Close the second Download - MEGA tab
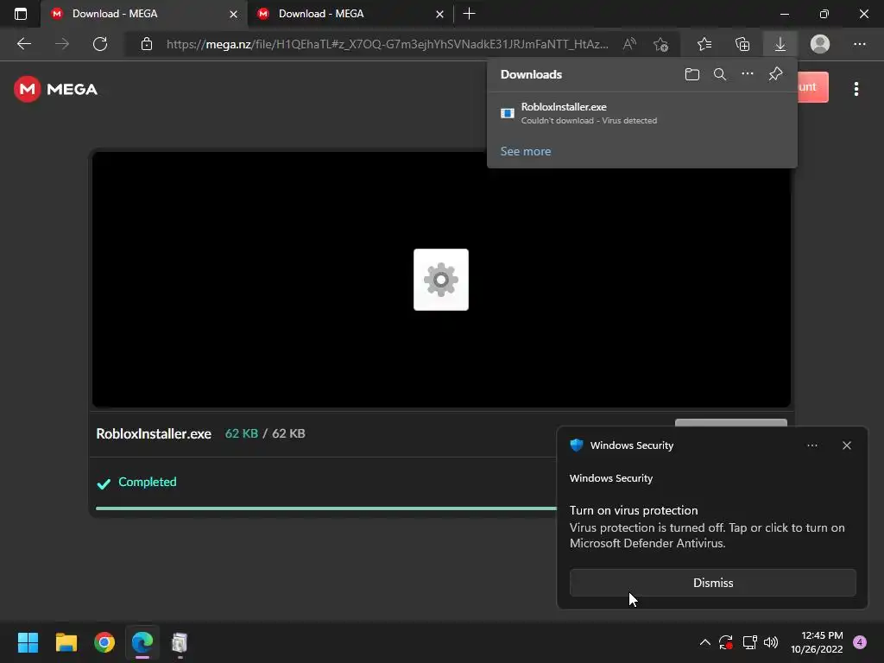Viewport: 884px width, 663px height. pos(439,14)
